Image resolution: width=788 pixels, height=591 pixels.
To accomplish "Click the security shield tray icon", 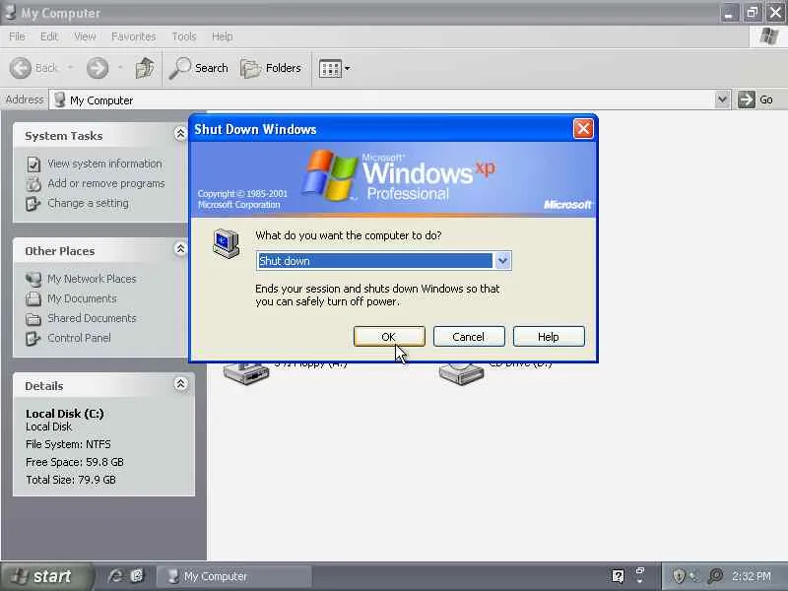I will (x=679, y=576).
